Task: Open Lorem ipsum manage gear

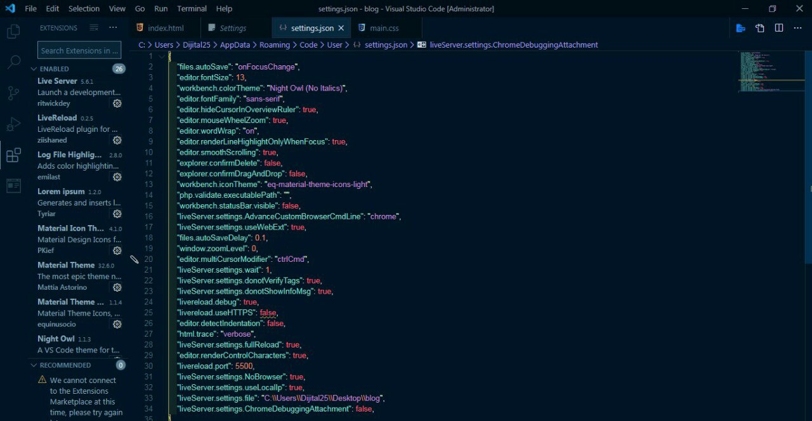Action: coord(117,214)
